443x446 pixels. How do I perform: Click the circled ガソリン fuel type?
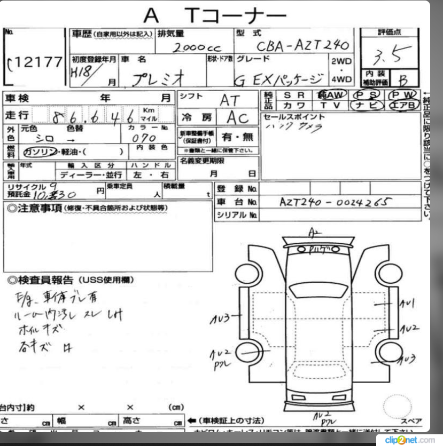tap(40, 152)
